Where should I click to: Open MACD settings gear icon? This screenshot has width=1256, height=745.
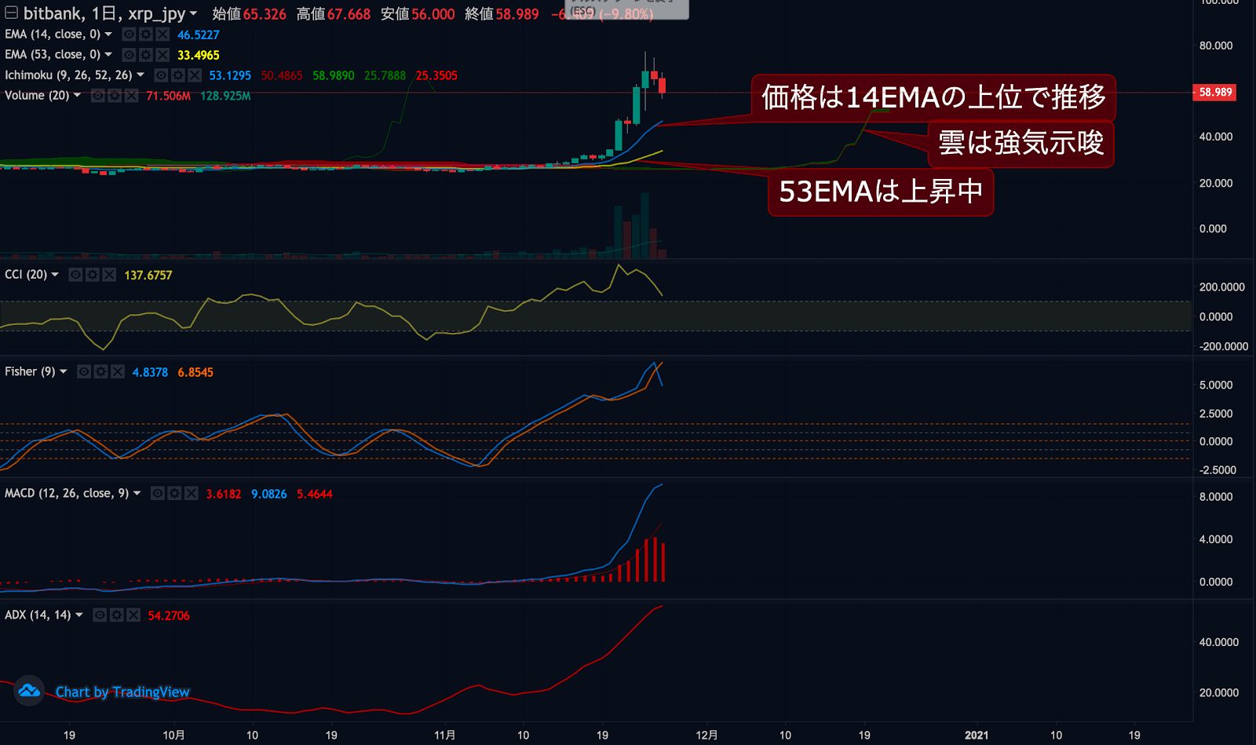[x=174, y=494]
